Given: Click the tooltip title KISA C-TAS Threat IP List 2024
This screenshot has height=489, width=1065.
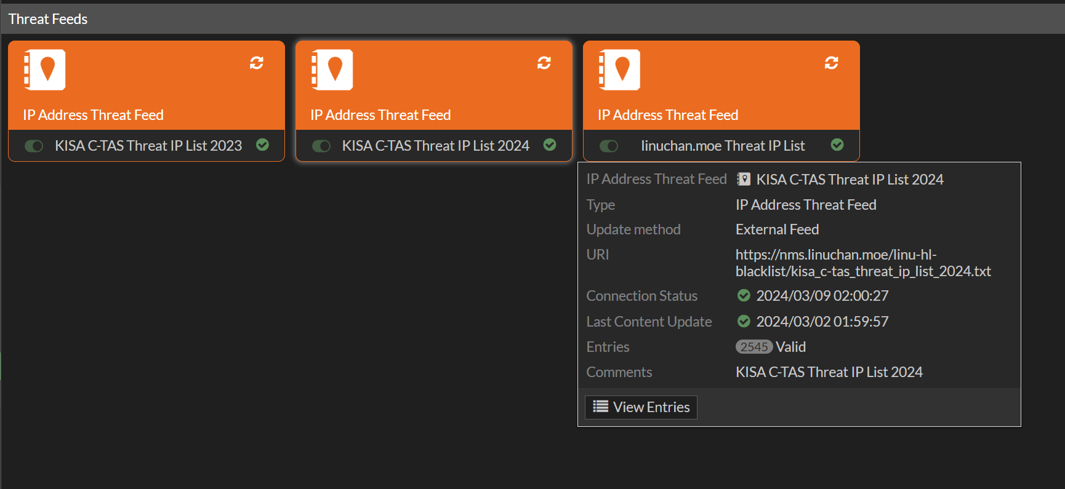Looking at the screenshot, I should 850,180.
